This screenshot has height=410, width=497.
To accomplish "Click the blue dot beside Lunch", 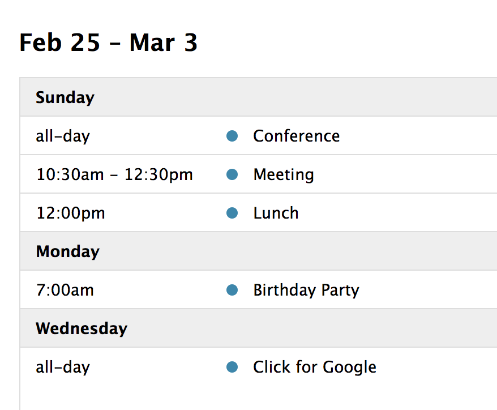I will (232, 213).
